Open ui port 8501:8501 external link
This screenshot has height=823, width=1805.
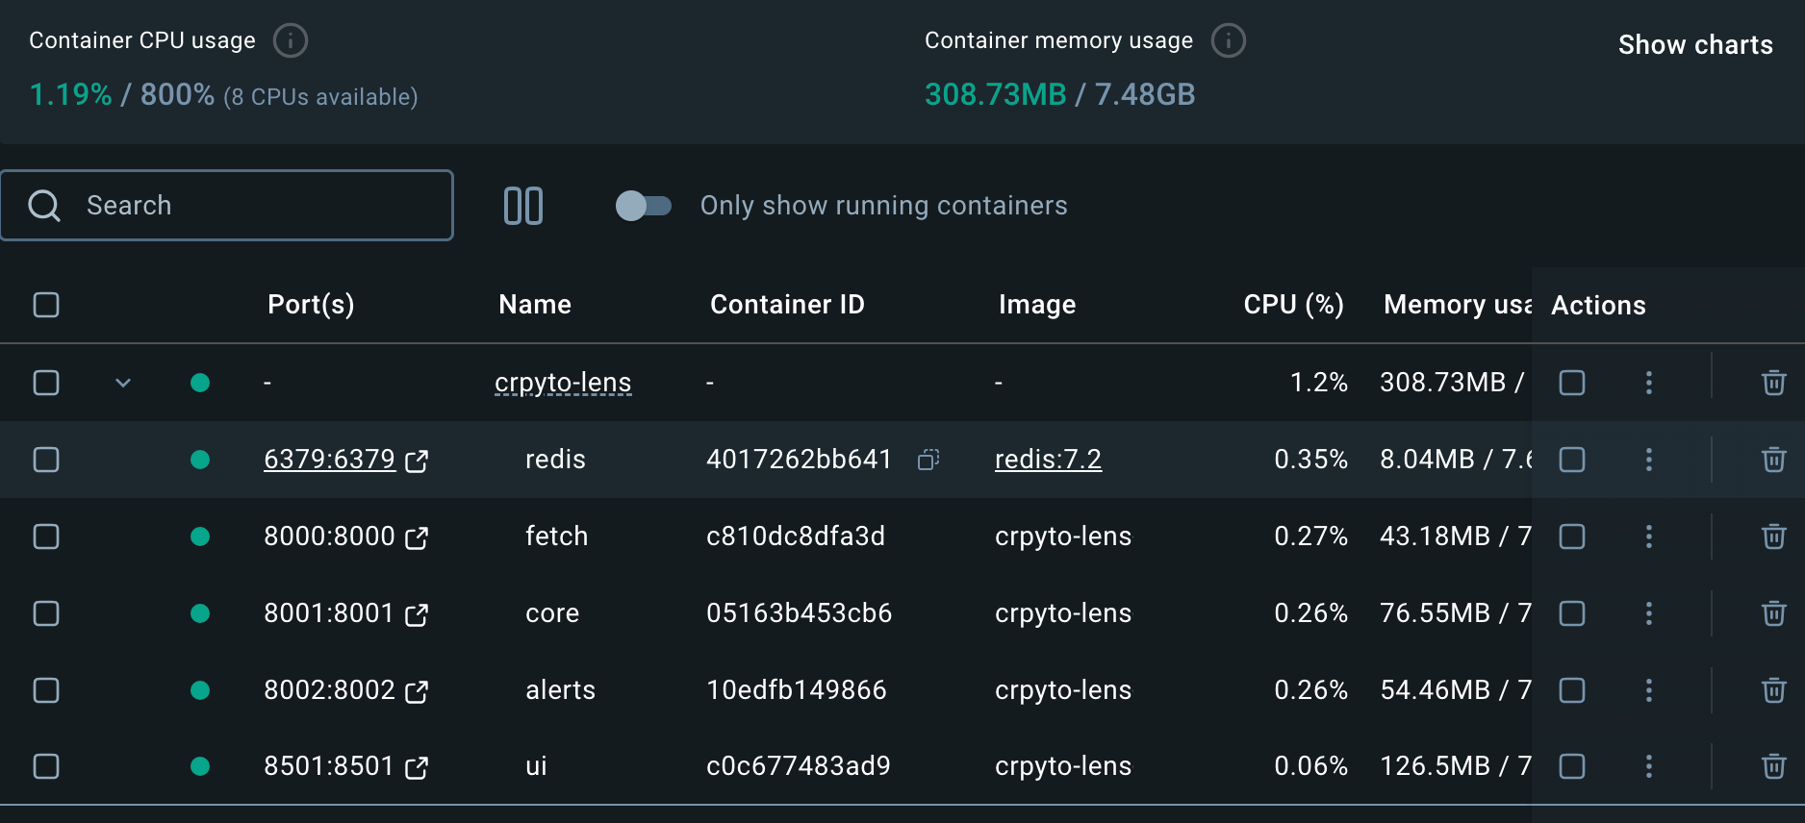pyautogui.click(x=417, y=767)
